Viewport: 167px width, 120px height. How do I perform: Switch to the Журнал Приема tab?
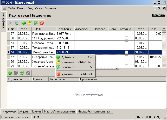point(30,111)
